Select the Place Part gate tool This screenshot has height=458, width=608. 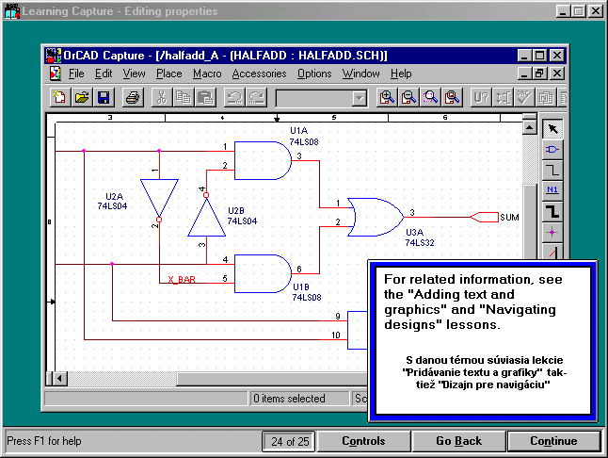pos(553,149)
